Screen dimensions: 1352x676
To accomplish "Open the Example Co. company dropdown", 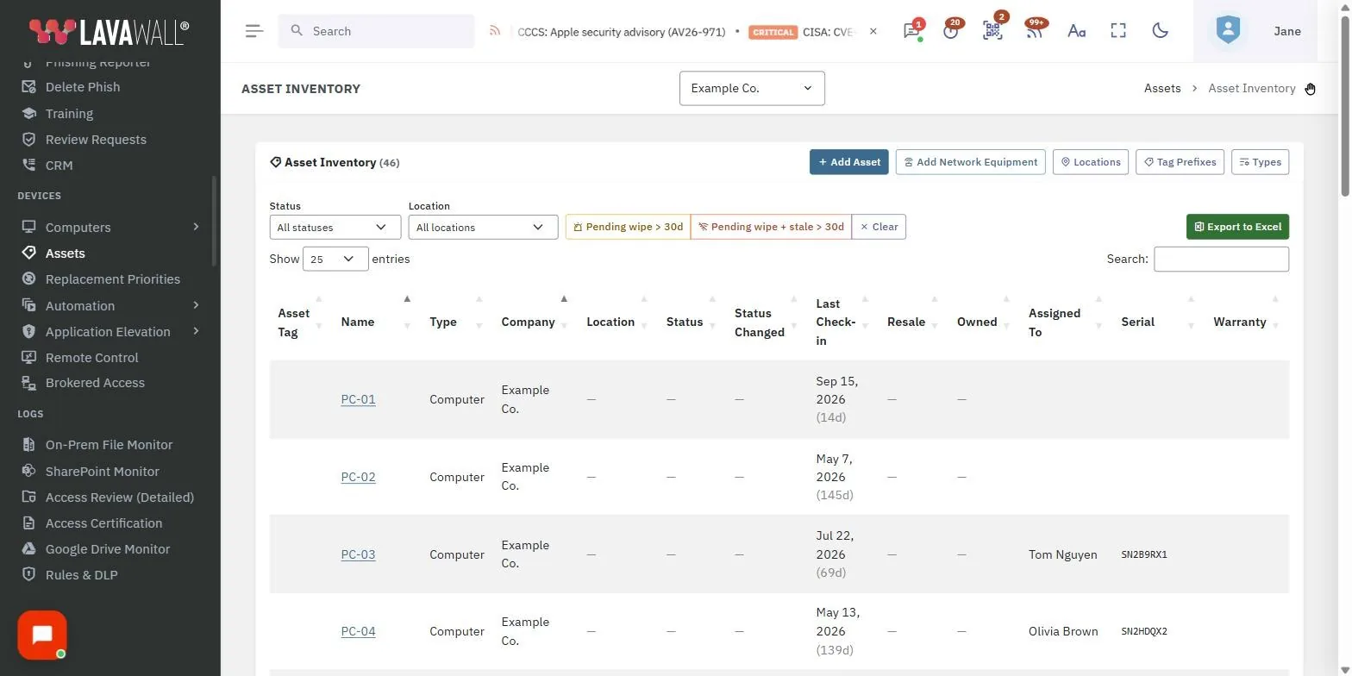I will coord(752,88).
